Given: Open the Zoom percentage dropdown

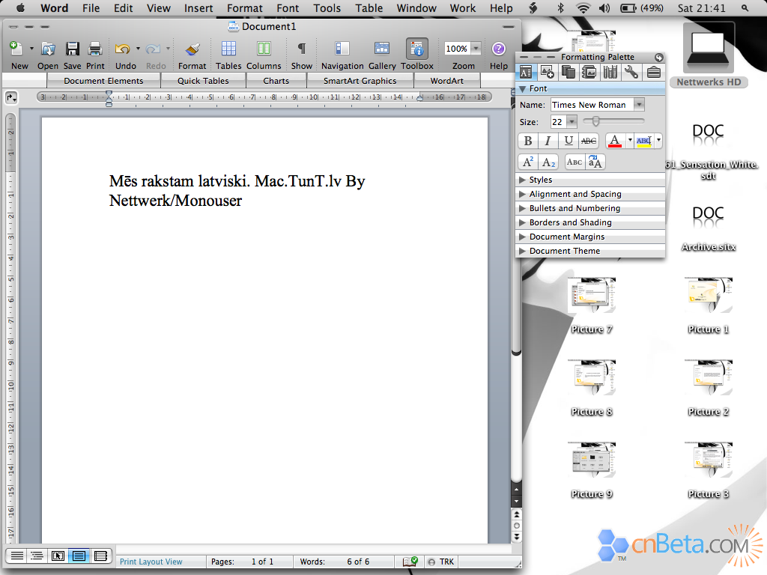Looking at the screenshot, I should pyautogui.click(x=476, y=49).
